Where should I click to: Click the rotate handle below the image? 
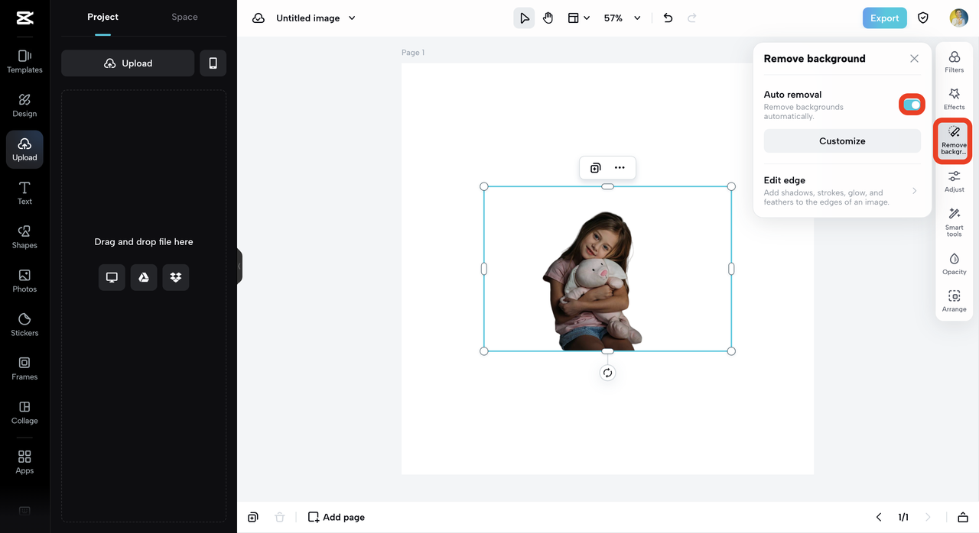[607, 373]
